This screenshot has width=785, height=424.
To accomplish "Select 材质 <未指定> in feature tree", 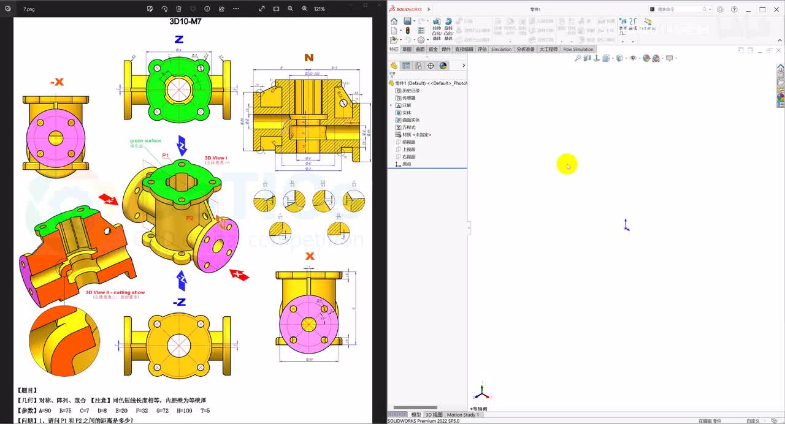I will coord(413,135).
